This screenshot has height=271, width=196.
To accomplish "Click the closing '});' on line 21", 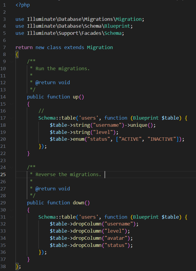I will 43,146.
